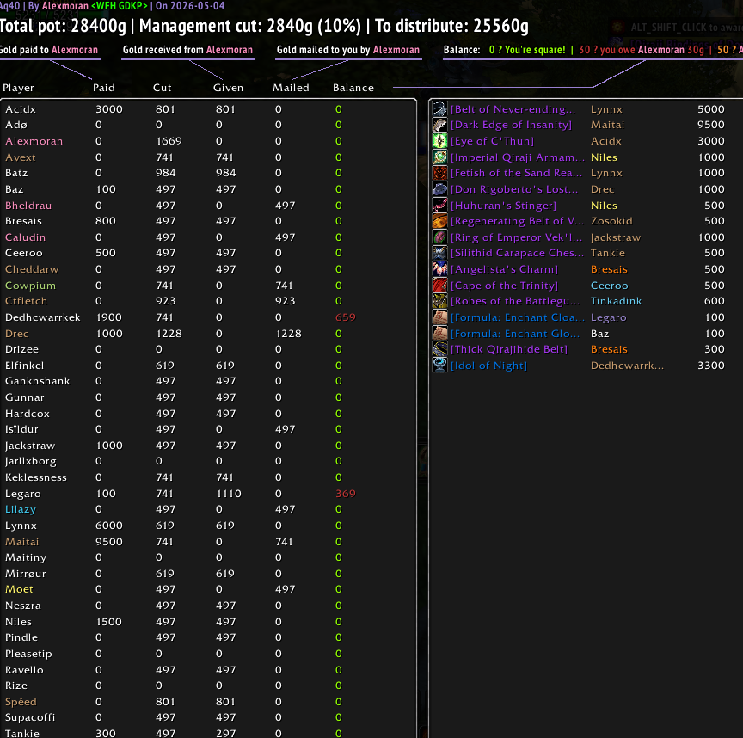Select the Paid column header
The image size is (743, 738).
point(104,88)
